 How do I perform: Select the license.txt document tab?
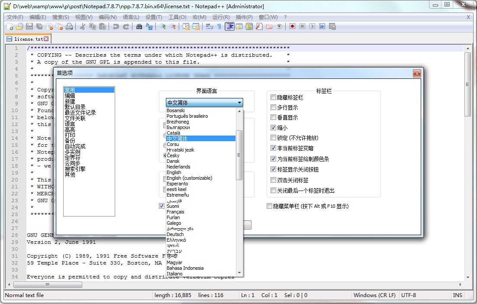tap(28, 39)
